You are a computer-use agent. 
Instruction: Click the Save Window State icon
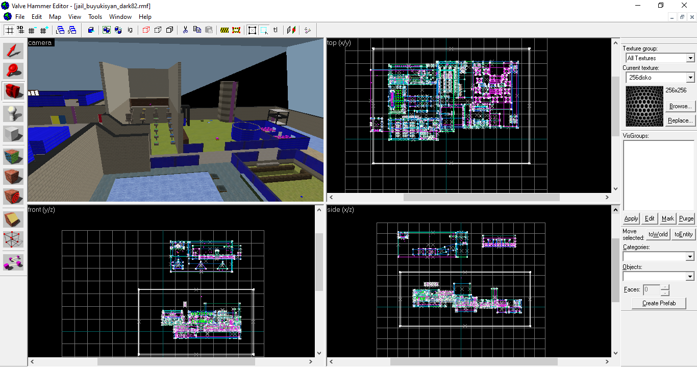[72, 30]
